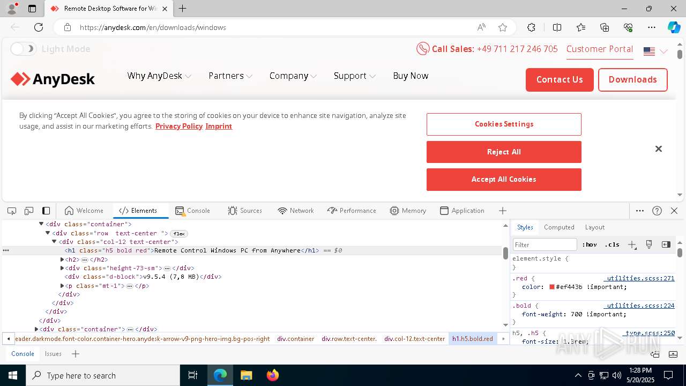Collapse the div col-12 text-center node
This screenshot has height=386, width=686.
click(54, 242)
